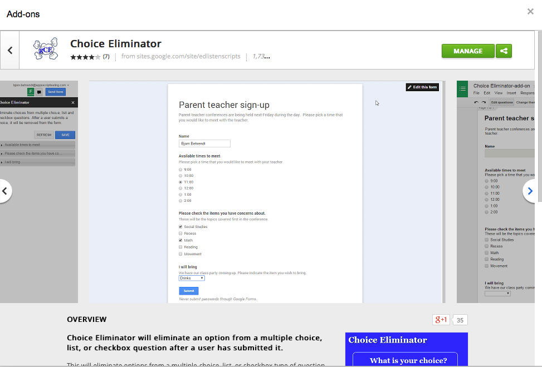Click SAVE in the left screenshot

click(x=65, y=135)
